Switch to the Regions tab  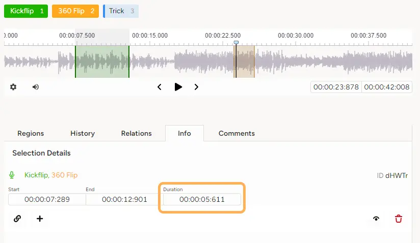[31, 133]
